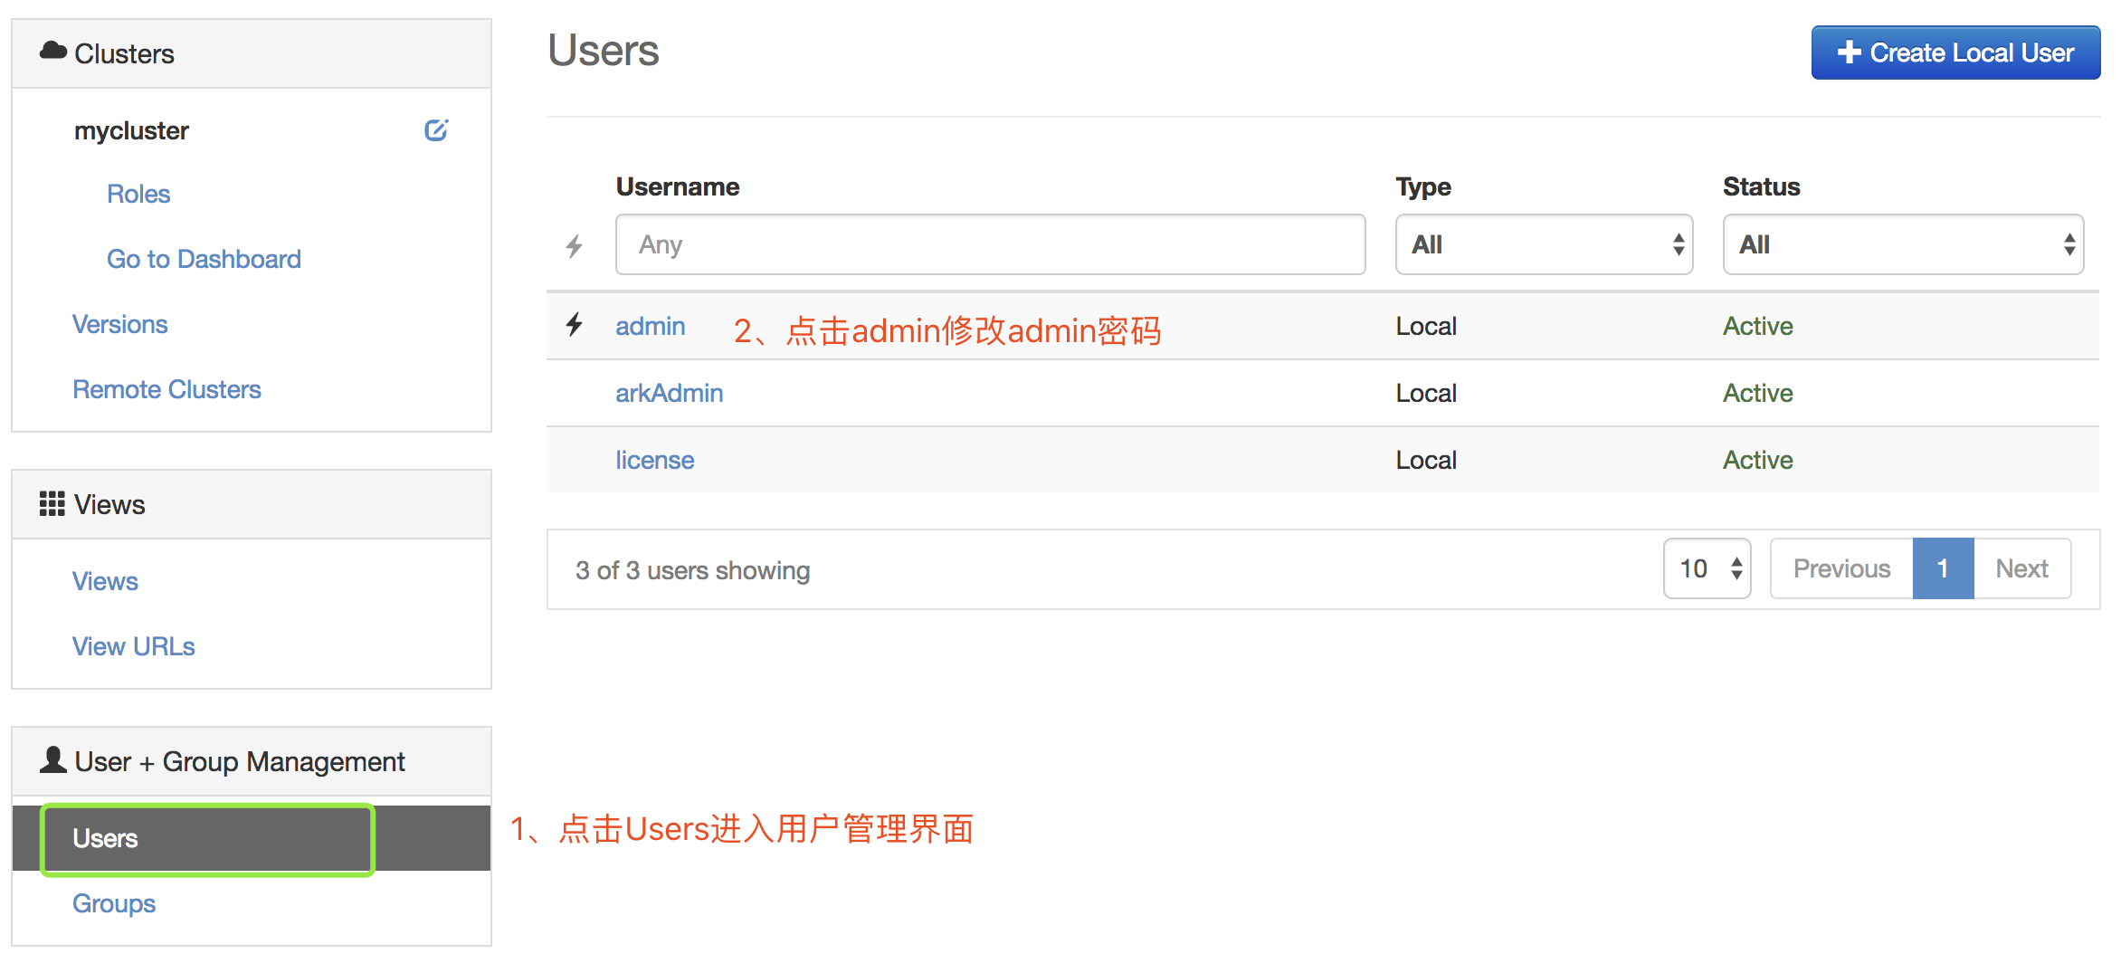Click the Users page heading

click(604, 50)
